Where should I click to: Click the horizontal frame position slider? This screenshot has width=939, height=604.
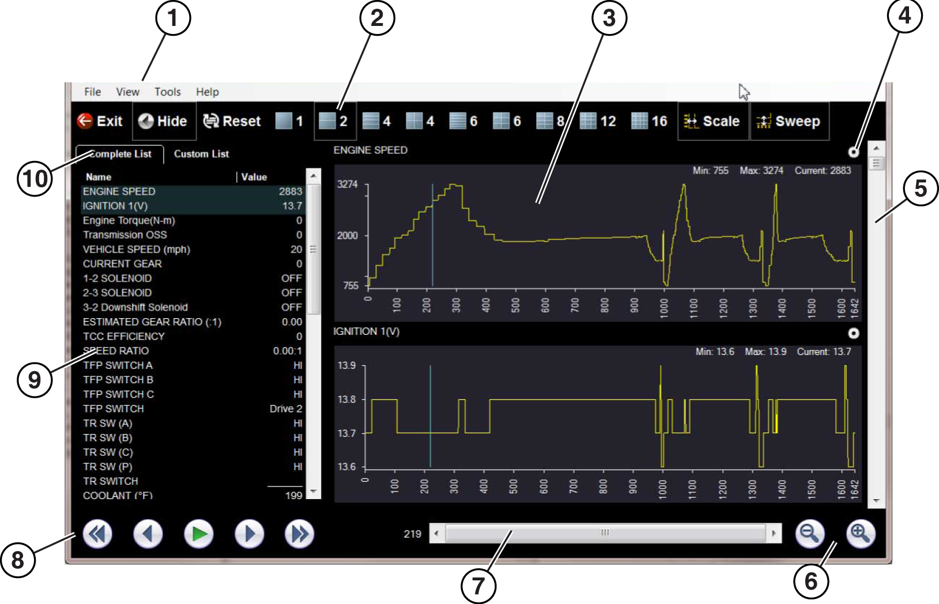coord(605,533)
